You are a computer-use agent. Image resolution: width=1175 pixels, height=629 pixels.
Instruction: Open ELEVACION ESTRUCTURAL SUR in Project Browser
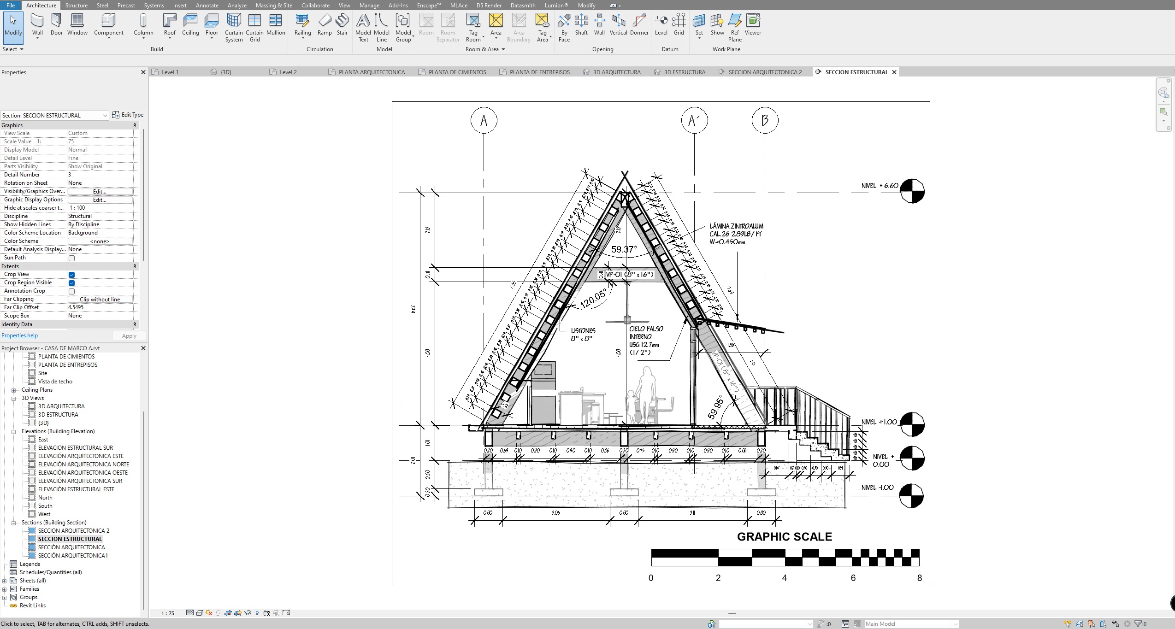(76, 448)
